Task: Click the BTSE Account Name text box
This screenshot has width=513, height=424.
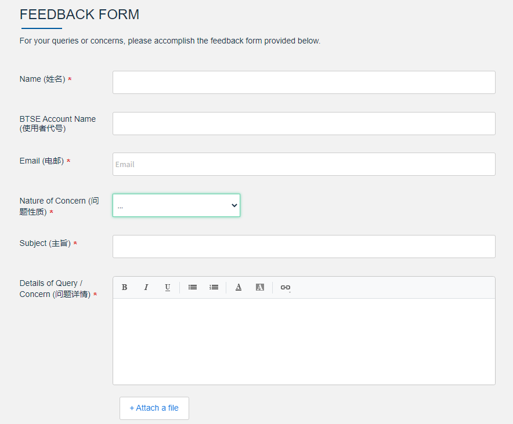Action: [304, 124]
